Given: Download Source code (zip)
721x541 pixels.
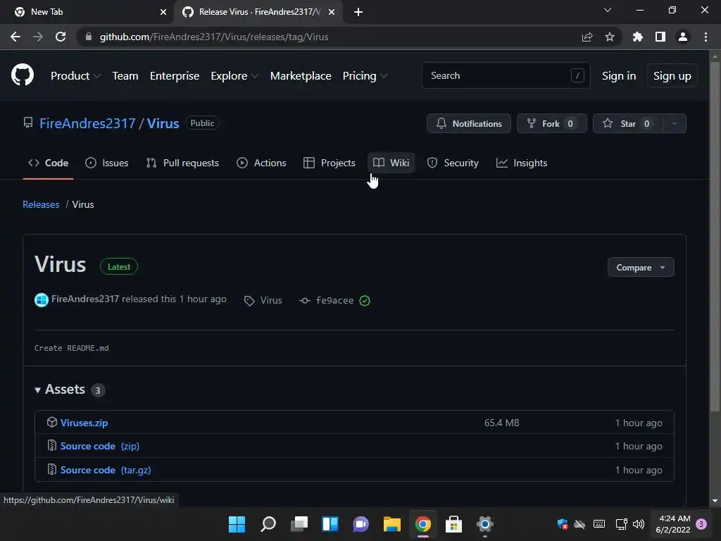Looking at the screenshot, I should tap(100, 446).
